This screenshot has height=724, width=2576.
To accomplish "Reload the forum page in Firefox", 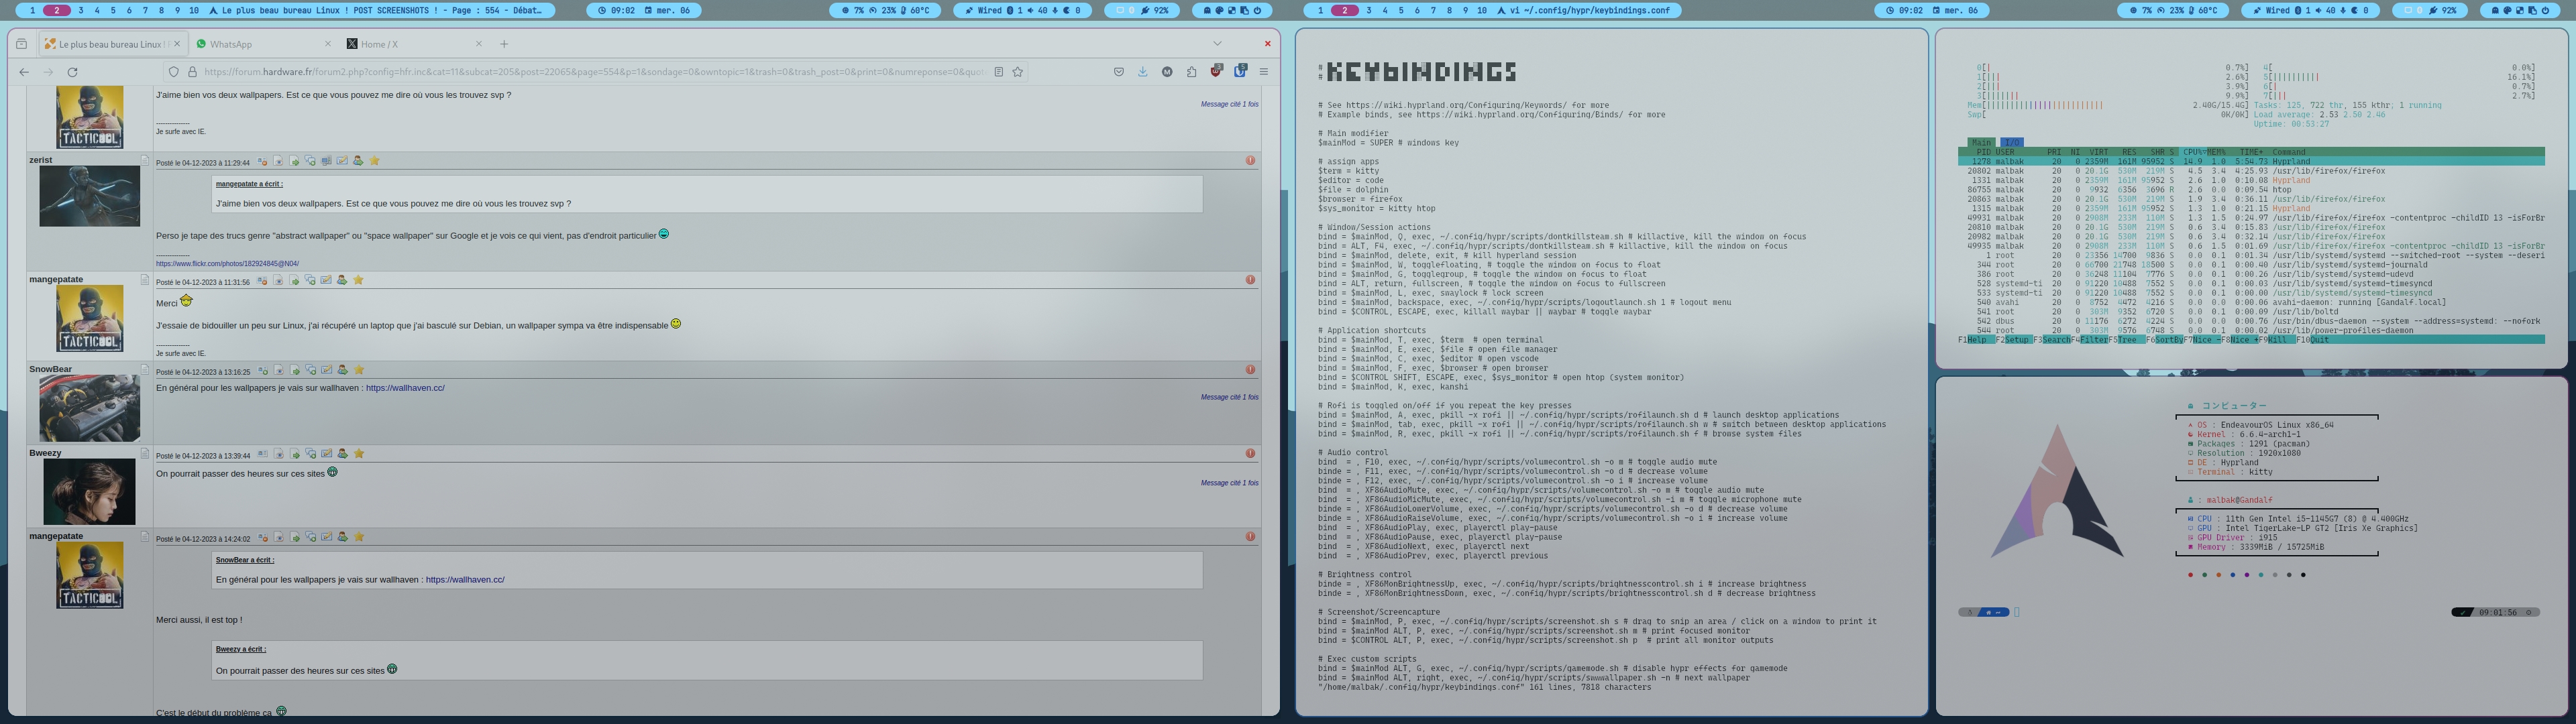I will 72,72.
